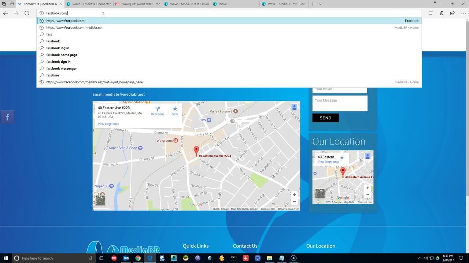The height and width of the screenshot is (263, 469).
Task: Pick the 'facebook log in' suggestion
Action: pyautogui.click(x=229, y=48)
